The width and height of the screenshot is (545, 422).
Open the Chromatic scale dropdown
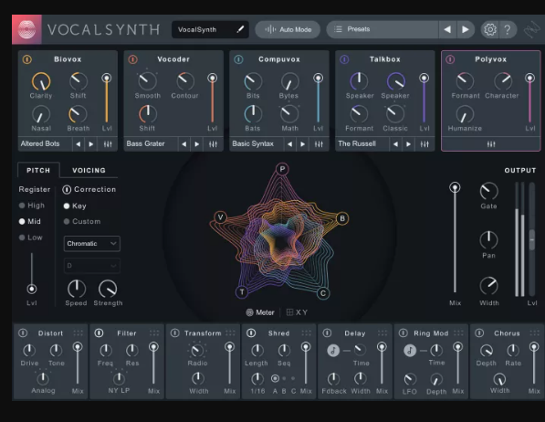tap(92, 244)
